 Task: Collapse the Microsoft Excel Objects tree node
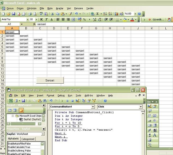pos(13,116)
